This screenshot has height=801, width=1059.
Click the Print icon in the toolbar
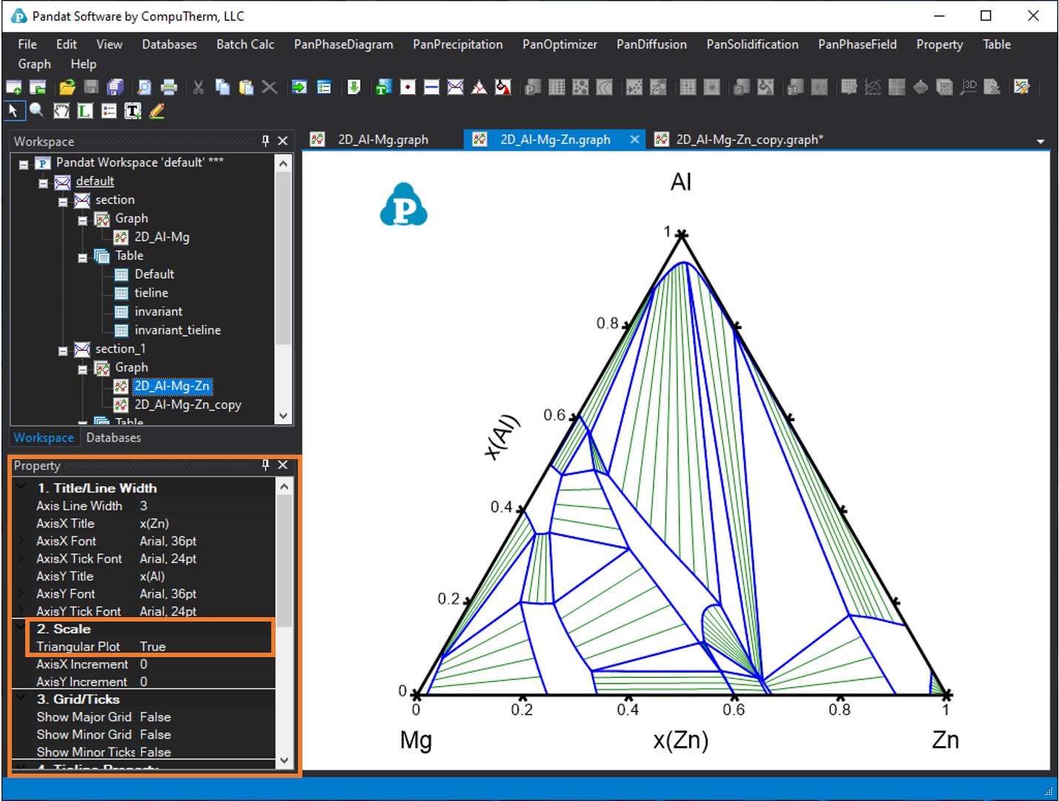coord(169,88)
